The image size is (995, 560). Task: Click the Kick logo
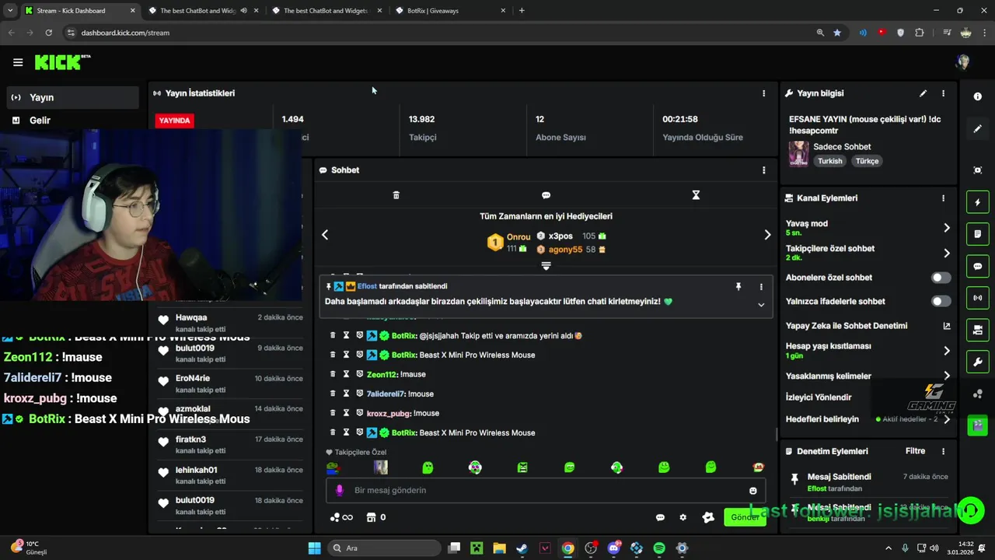point(62,62)
